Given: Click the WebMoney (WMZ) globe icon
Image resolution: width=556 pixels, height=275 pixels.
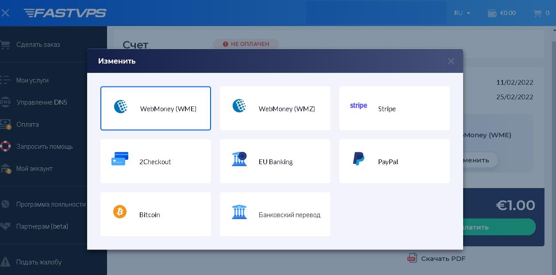Looking at the screenshot, I should coord(239,106).
